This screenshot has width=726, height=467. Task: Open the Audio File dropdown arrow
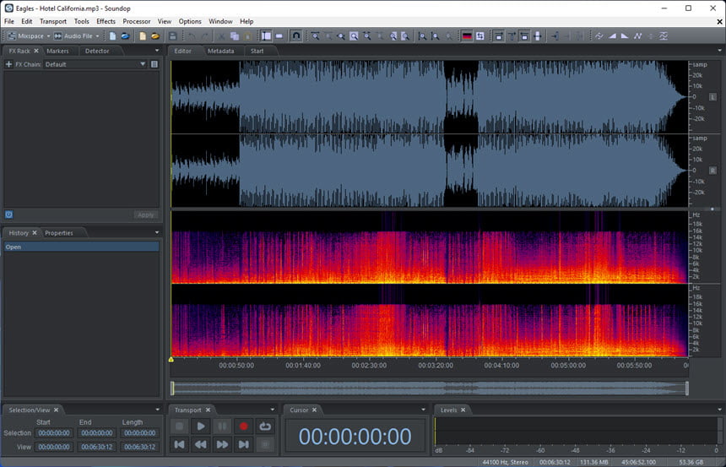click(x=97, y=36)
